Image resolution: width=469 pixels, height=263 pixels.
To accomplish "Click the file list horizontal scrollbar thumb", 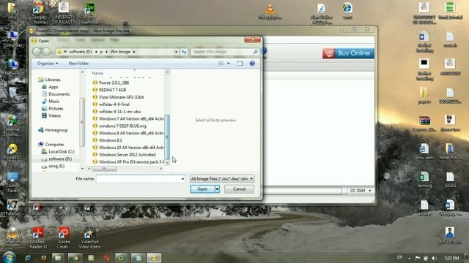I will tap(104, 169).
